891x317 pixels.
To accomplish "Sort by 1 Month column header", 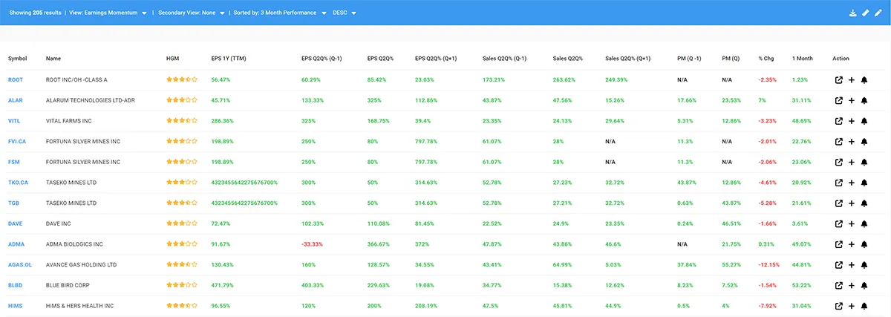I will pyautogui.click(x=803, y=59).
